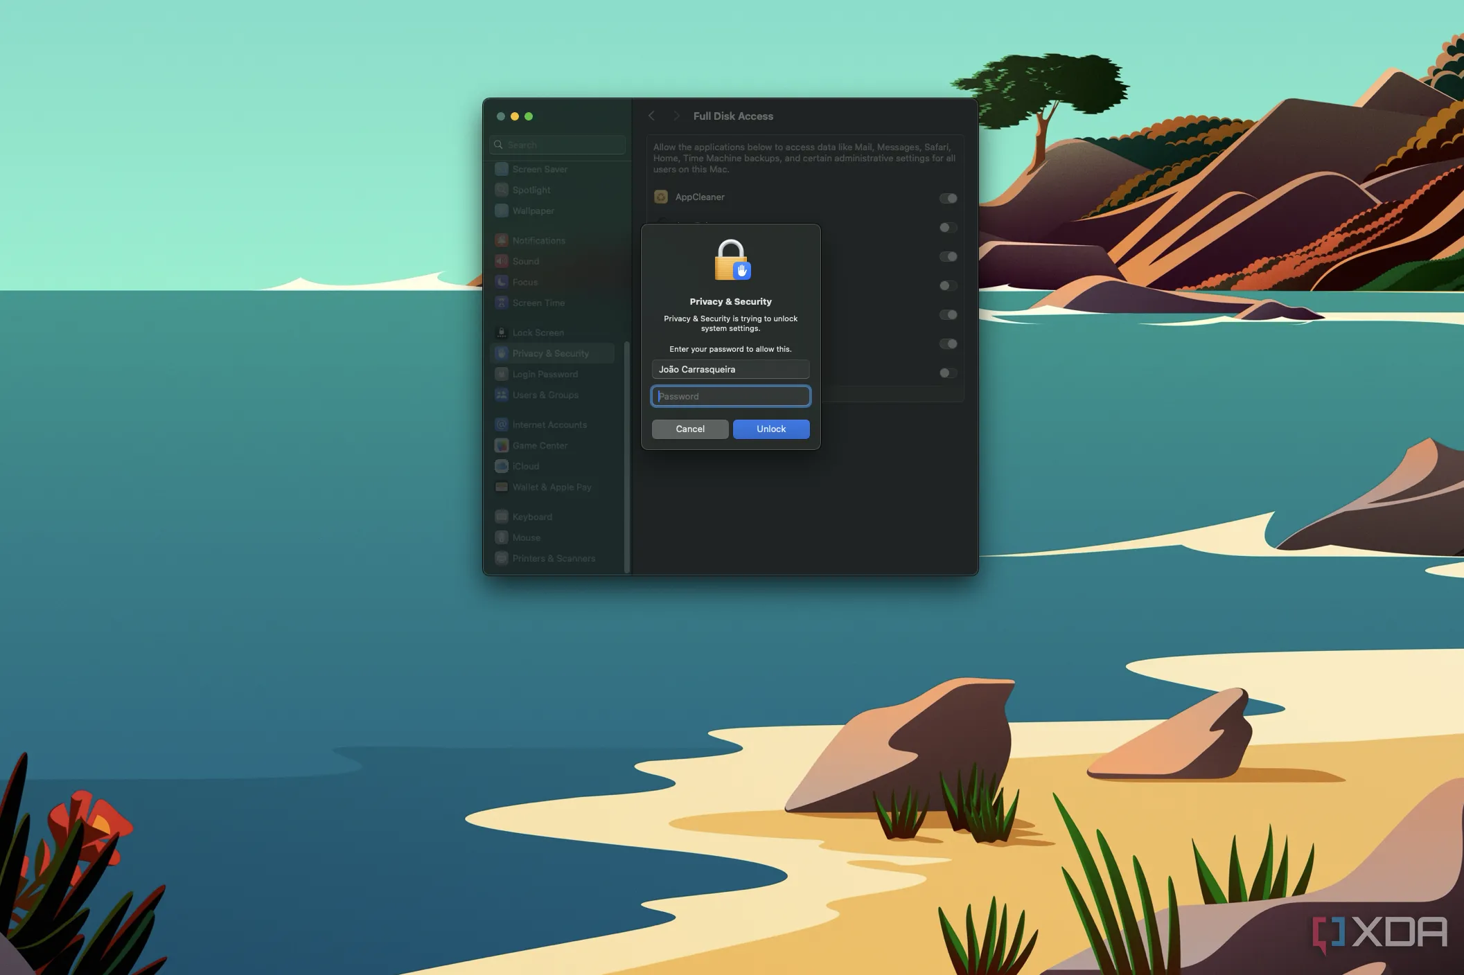Open the iCloud sidebar icon
1464x975 pixels.
click(x=502, y=466)
